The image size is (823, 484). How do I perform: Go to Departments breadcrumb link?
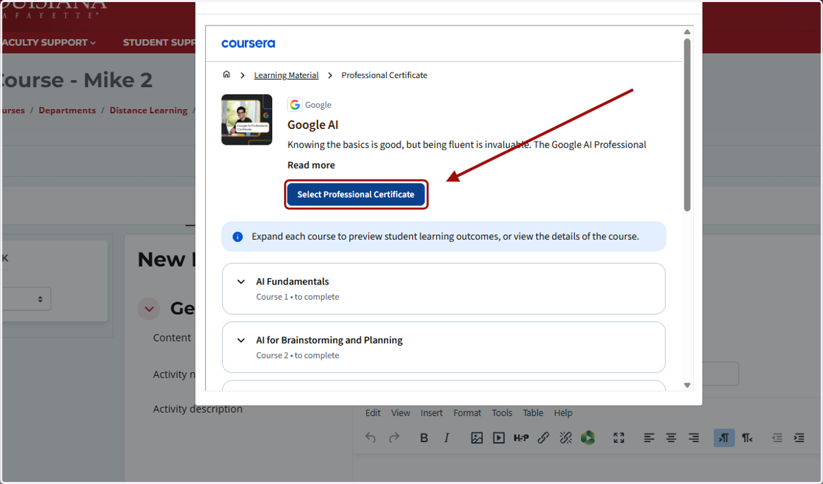coord(67,110)
